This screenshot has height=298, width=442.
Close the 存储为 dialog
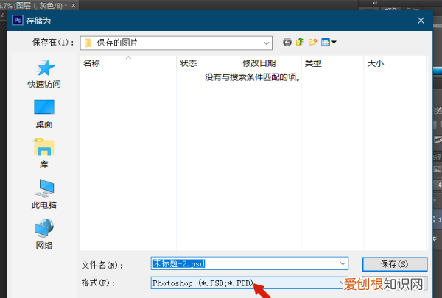click(421, 21)
